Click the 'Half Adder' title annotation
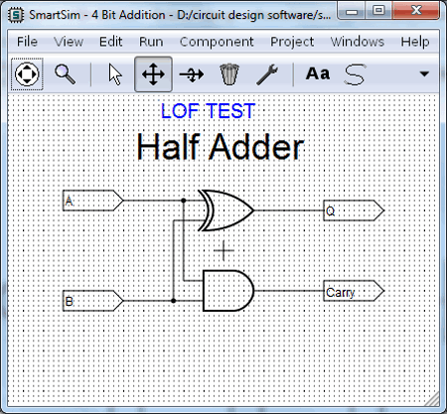Screen dimensions: 447x414 (x=221, y=147)
